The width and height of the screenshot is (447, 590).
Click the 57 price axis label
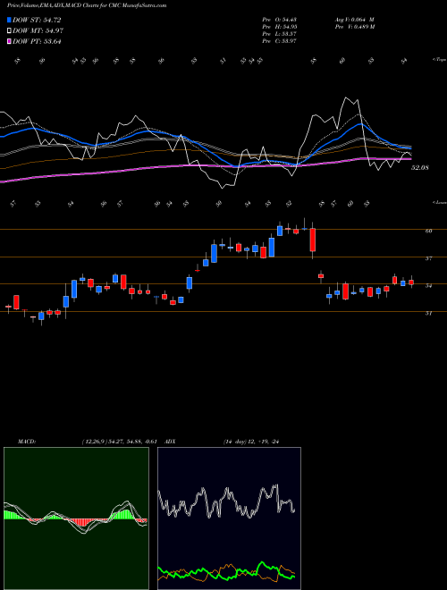(428, 258)
